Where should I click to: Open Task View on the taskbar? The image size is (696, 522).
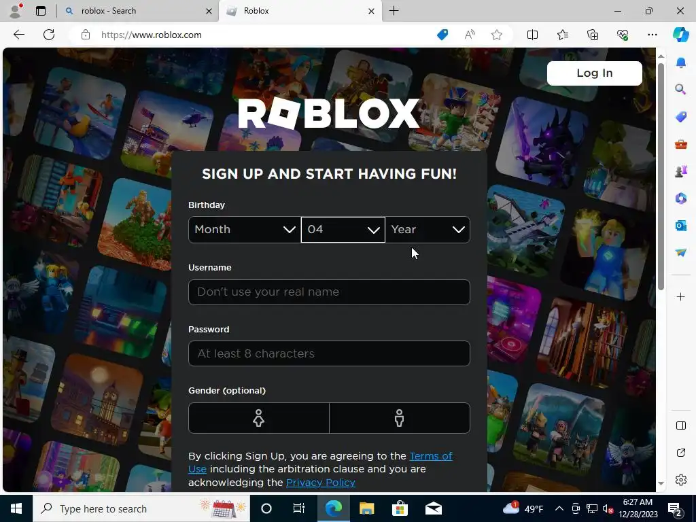(299, 508)
